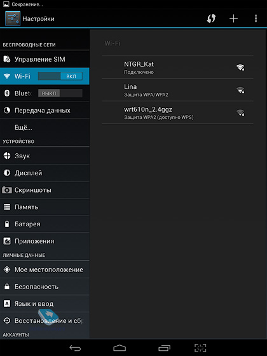
Task: Choose the Lina Wi-Fi network
Action: point(177,90)
